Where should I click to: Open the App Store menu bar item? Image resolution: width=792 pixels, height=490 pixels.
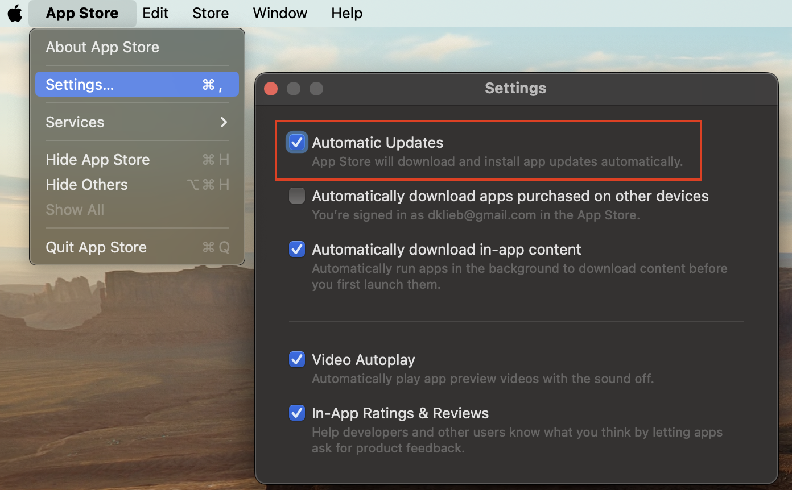pyautogui.click(x=82, y=13)
